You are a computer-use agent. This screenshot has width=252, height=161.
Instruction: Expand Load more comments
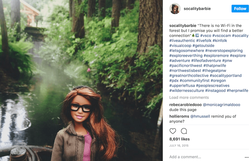tap(189, 98)
